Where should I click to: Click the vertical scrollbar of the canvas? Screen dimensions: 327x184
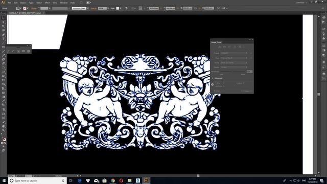319,94
